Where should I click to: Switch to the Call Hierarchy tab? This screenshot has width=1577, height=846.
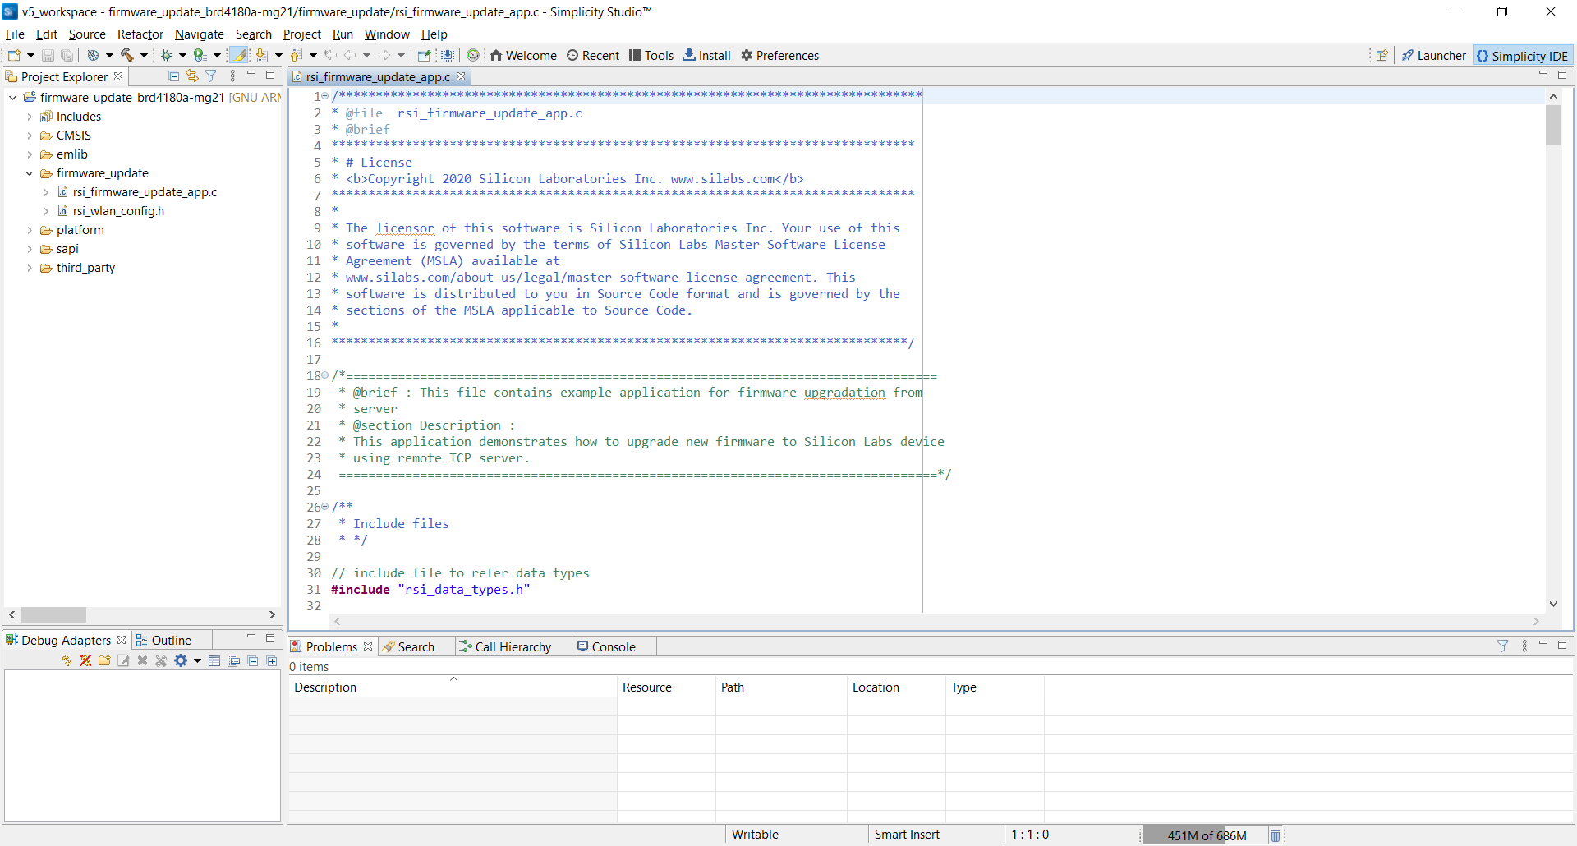coord(511,646)
